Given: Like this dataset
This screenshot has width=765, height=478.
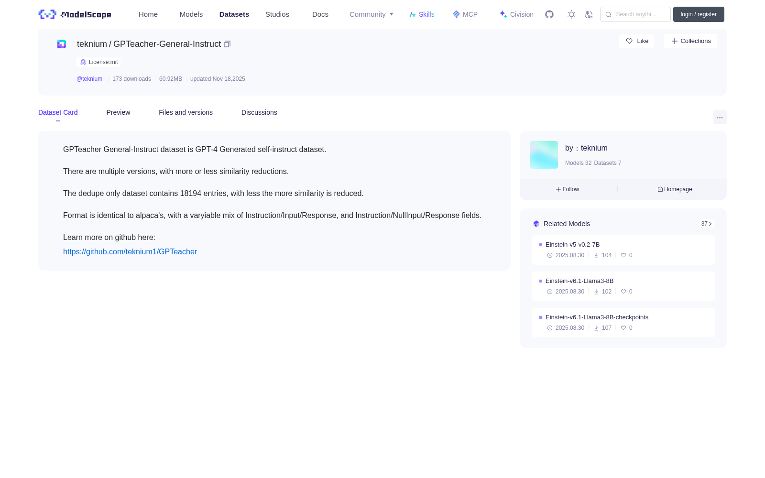Looking at the screenshot, I should [x=636, y=41].
